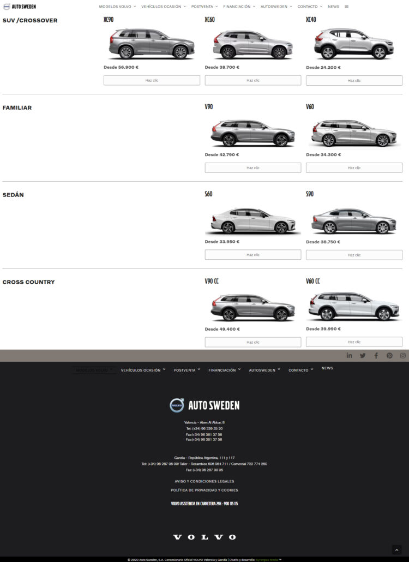The width and height of the screenshot is (409, 562).
Task: Open the Pinterest social icon
Action: (x=390, y=356)
